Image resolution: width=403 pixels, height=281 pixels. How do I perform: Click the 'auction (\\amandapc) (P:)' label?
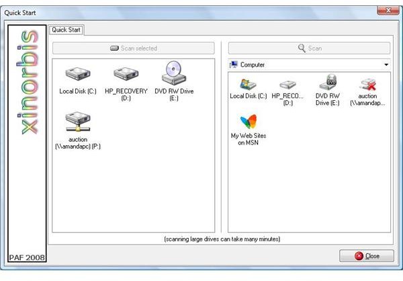click(x=78, y=143)
